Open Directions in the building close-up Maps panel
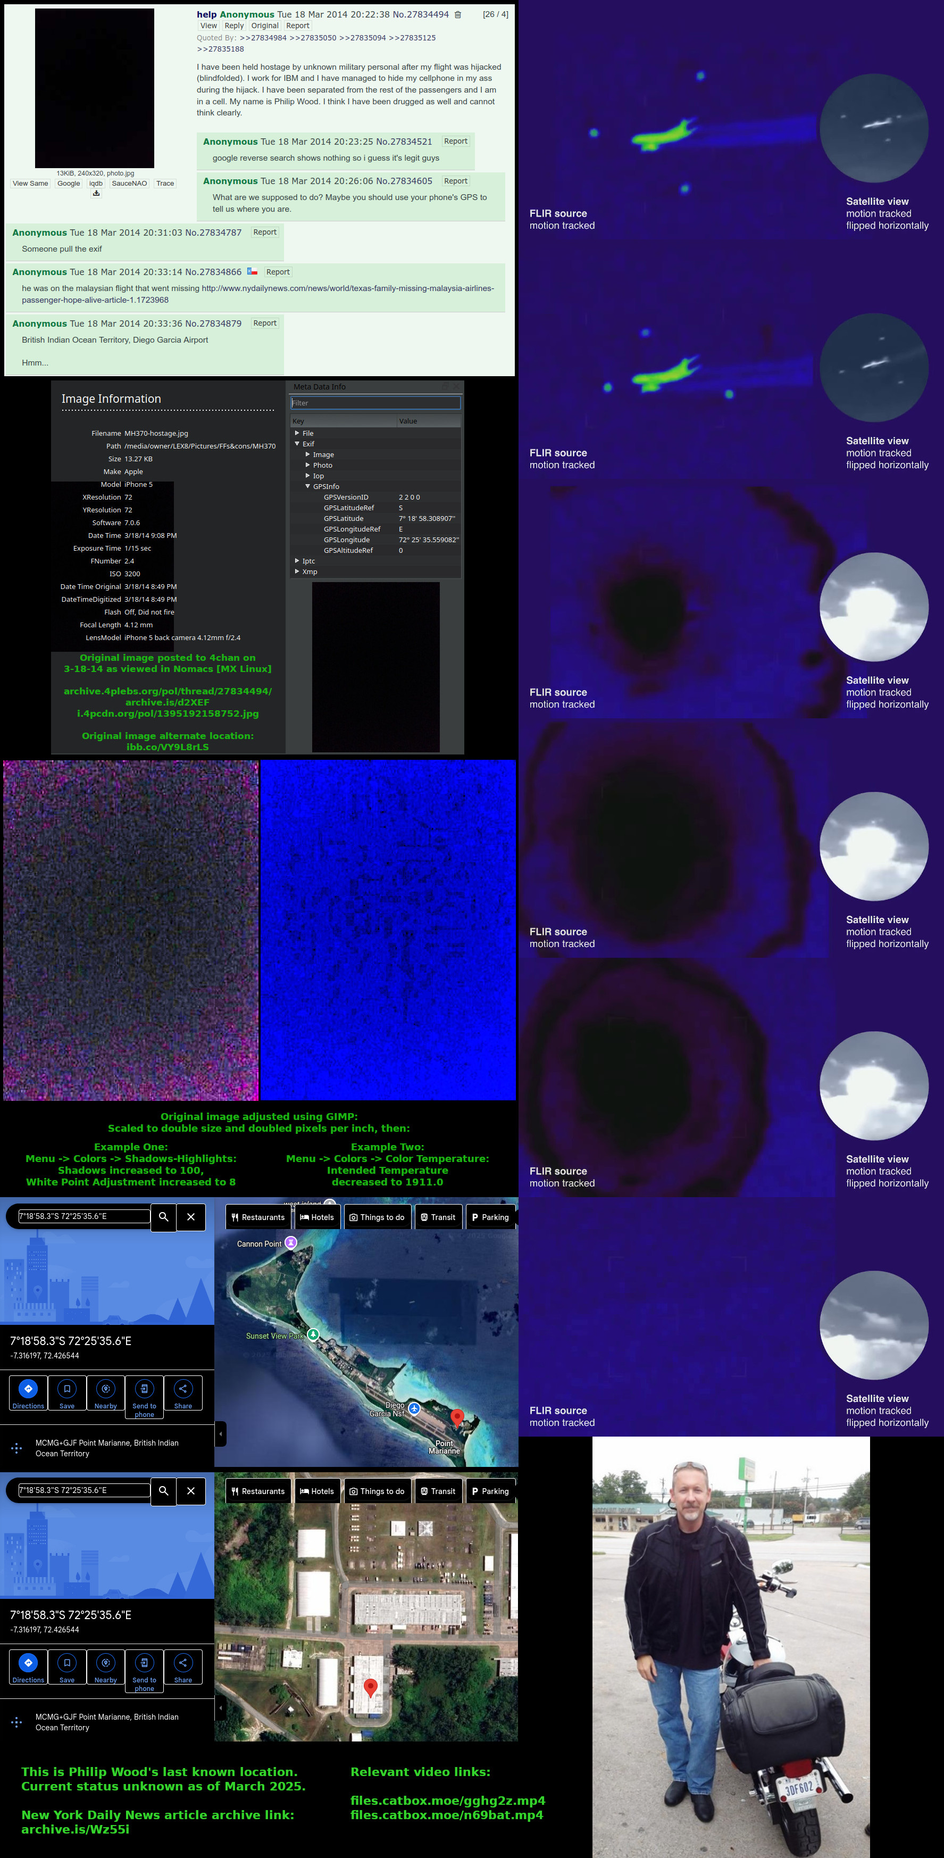Viewport: 944px width, 1858px height. (x=28, y=1667)
